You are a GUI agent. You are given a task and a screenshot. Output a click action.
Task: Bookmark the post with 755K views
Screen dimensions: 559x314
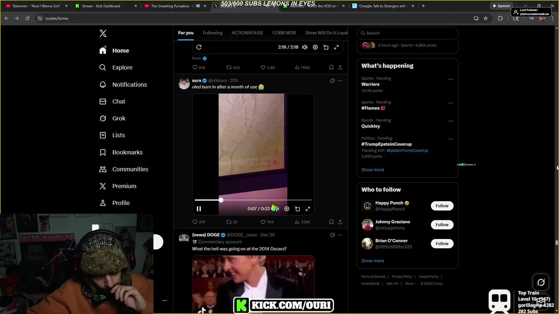pos(331,68)
